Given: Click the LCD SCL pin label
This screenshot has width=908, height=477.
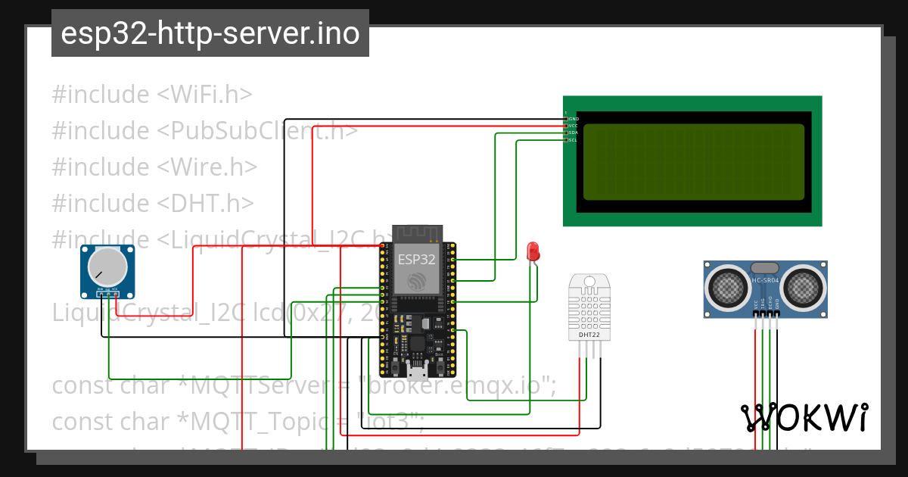Looking at the screenshot, I should pos(573,139).
